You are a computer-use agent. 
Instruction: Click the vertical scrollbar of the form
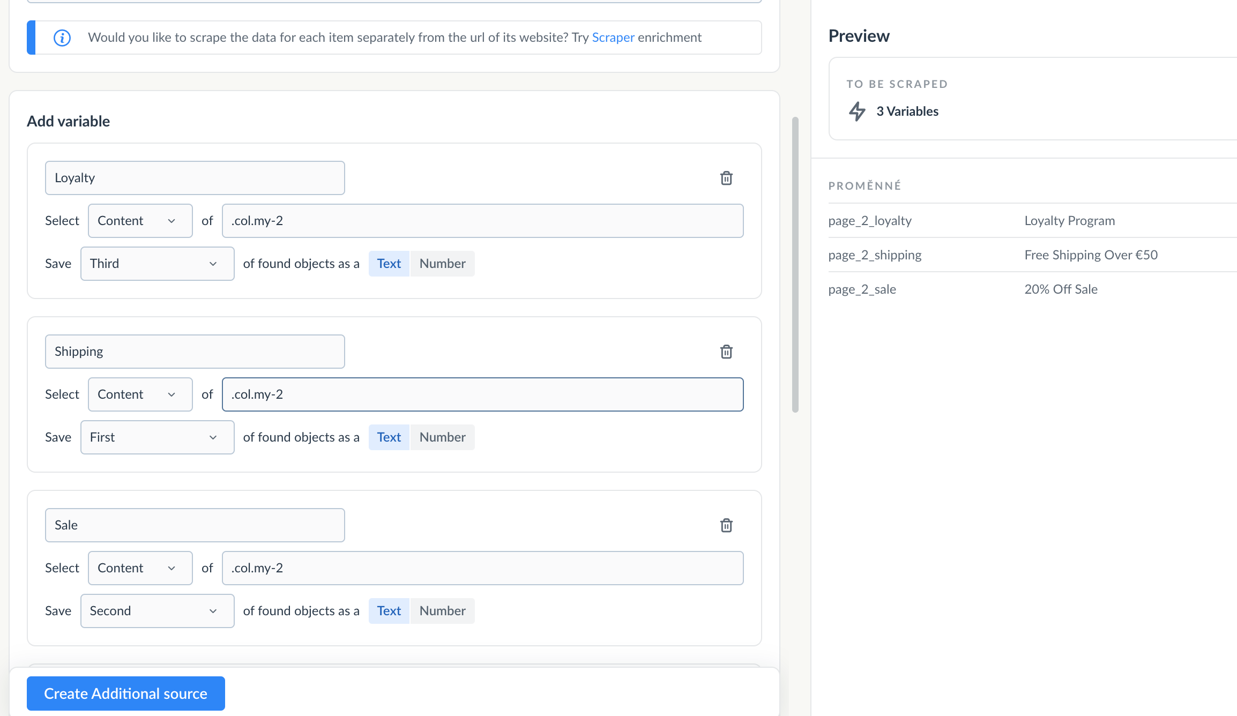(x=795, y=265)
